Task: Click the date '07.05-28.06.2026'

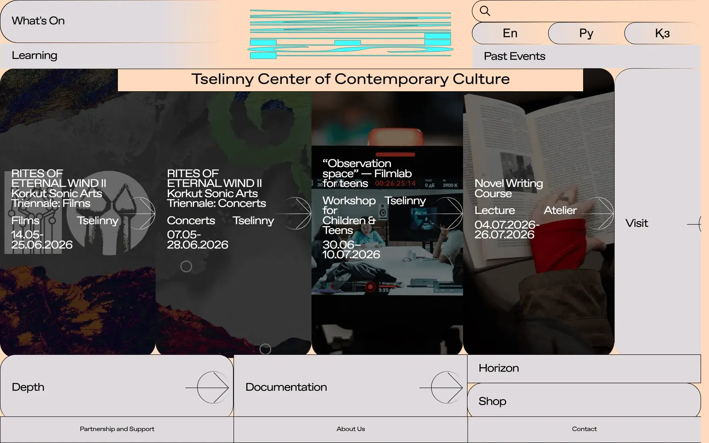Action: click(x=198, y=240)
